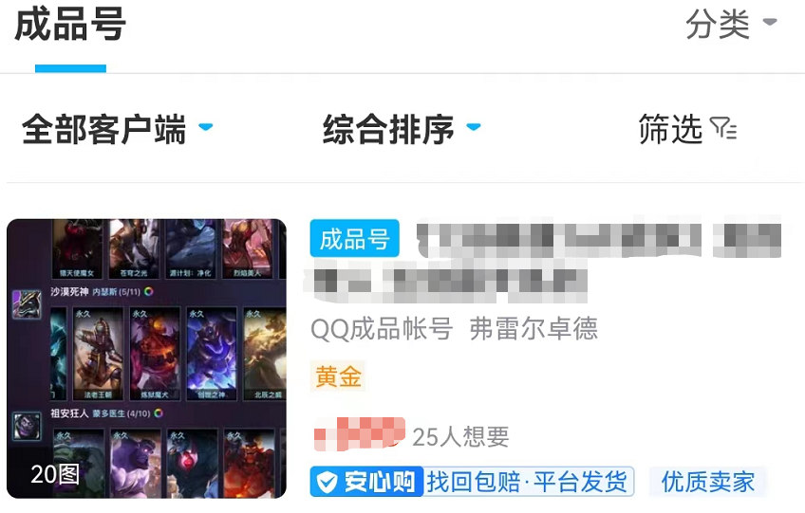
Task: Click the blue 成品号 label badge
Action: coord(354,239)
